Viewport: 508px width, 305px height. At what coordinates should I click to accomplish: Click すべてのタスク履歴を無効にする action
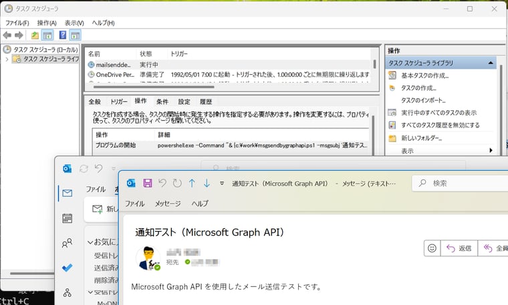(440, 125)
